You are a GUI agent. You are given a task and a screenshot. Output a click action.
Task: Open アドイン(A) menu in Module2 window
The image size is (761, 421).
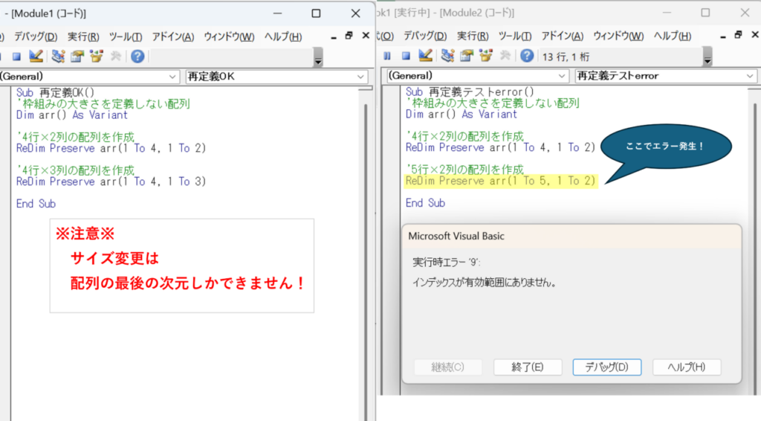click(563, 36)
